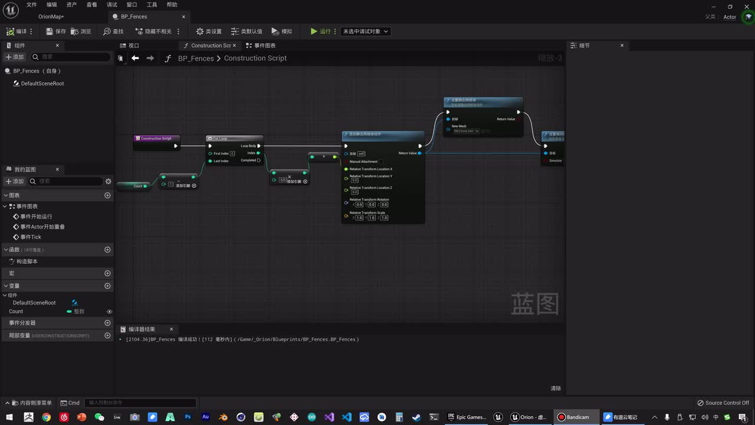755x425 pixels.
Task: Add local variable with plus icon
Action: point(107,335)
